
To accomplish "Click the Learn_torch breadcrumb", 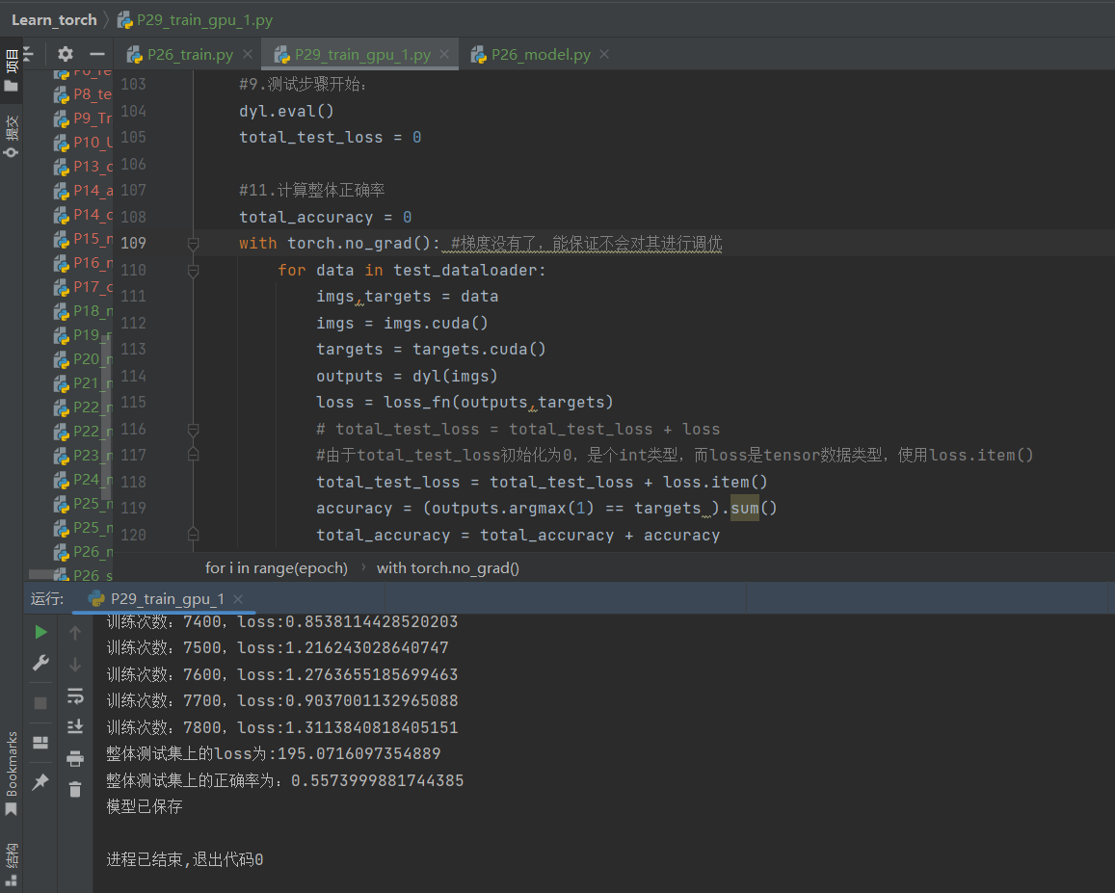I will coord(54,20).
